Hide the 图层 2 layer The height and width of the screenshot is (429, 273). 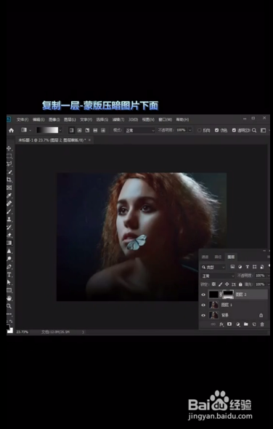pos(203,294)
